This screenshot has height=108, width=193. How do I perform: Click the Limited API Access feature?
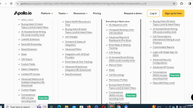coord(30,74)
